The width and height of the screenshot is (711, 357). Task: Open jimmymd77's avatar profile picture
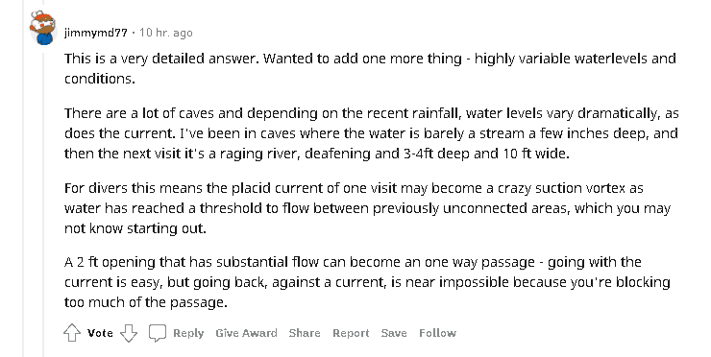click(42, 28)
